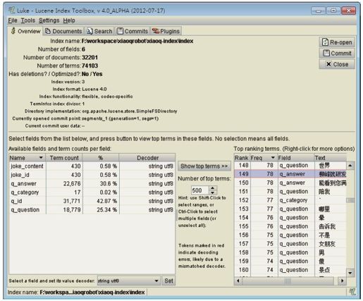Select rank 150 term row
The image size is (363, 301).
point(290,183)
